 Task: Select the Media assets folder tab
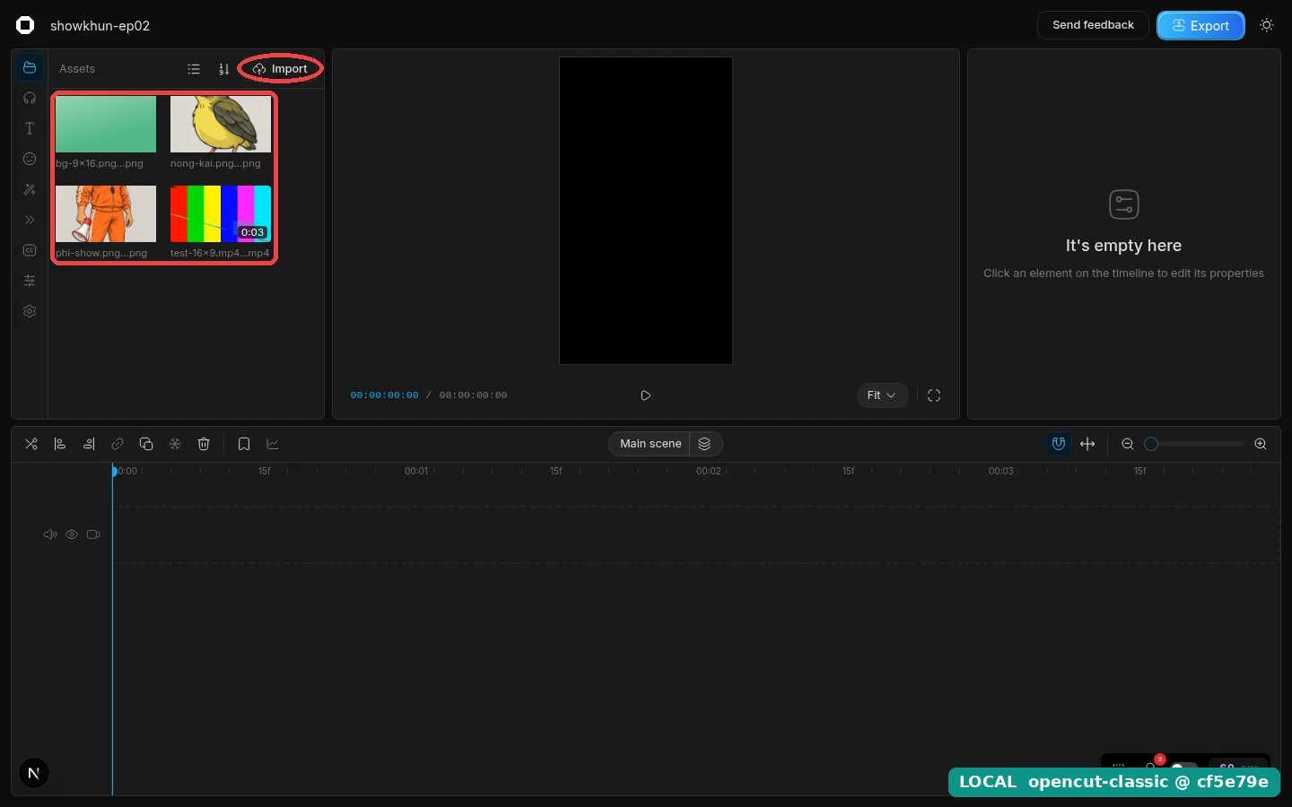pos(30,67)
